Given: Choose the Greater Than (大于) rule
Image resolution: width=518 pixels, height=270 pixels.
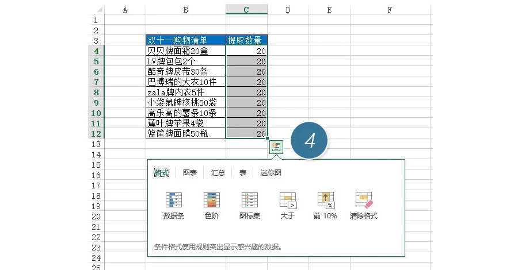Looking at the screenshot, I should coord(288,206).
